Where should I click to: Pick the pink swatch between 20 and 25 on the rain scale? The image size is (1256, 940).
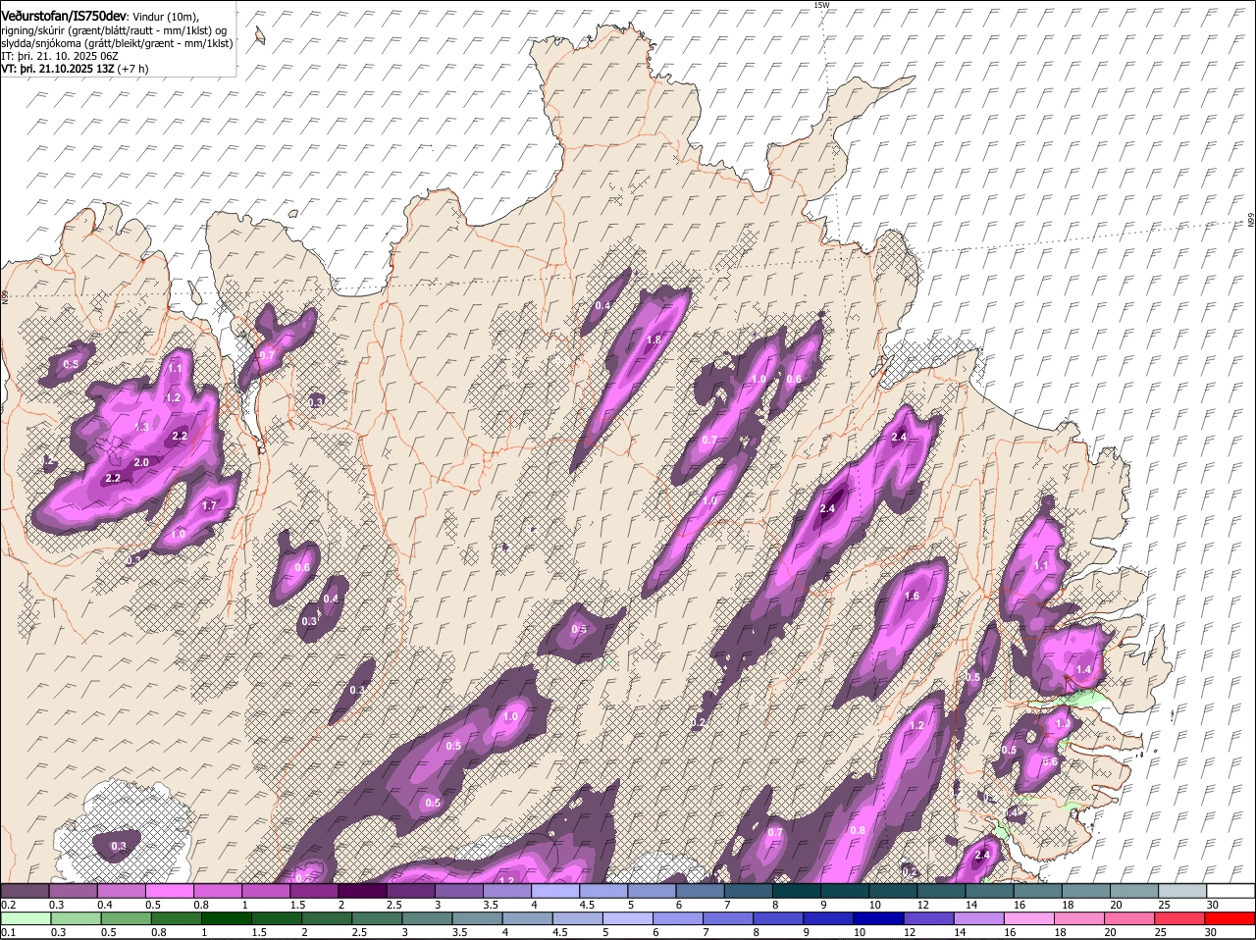[1129, 919]
